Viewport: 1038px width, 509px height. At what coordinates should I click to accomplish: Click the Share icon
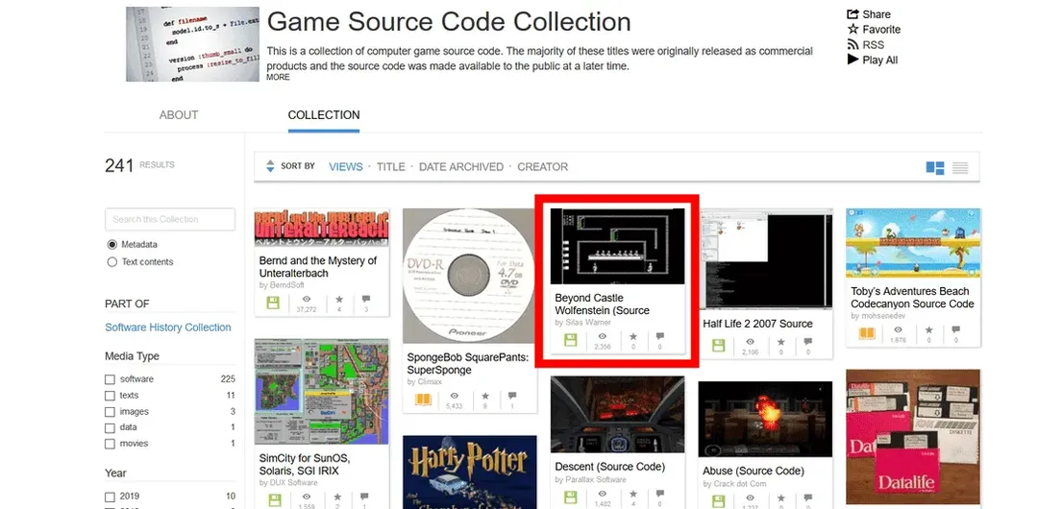[x=853, y=14]
